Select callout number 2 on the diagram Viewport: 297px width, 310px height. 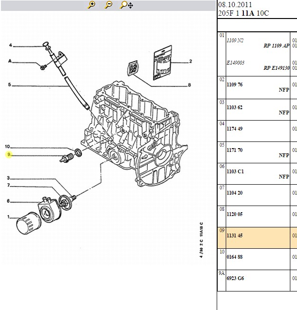pos(191,61)
